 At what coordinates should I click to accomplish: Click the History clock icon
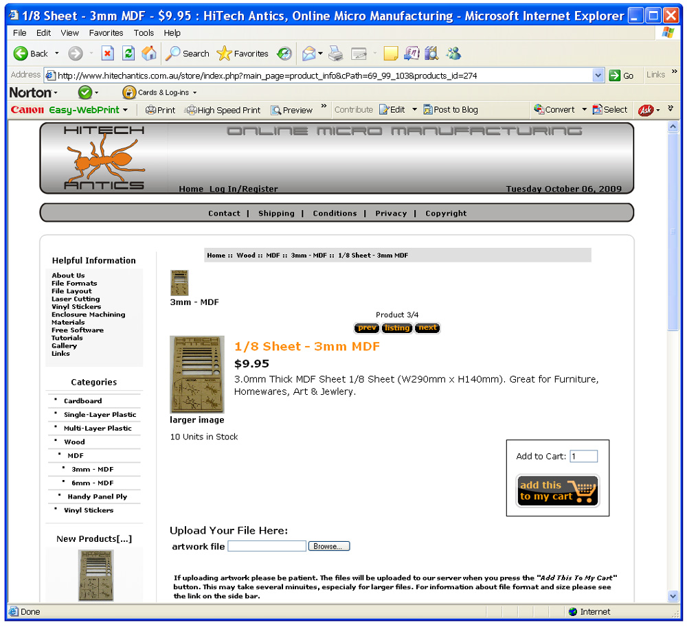pos(284,54)
